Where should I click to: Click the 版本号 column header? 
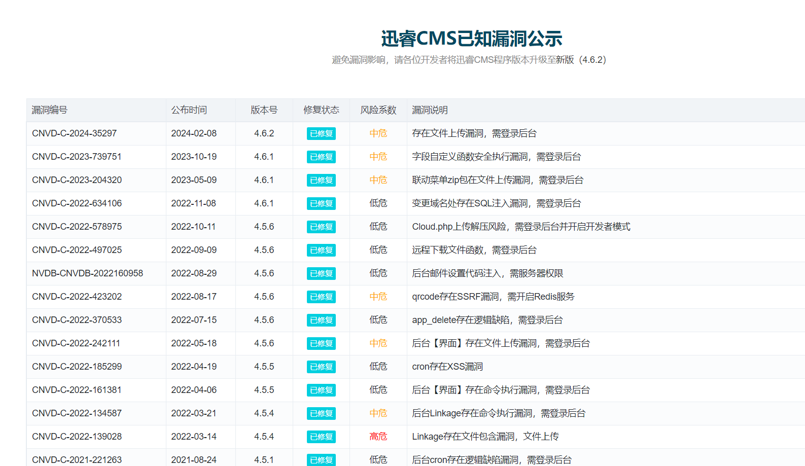point(264,110)
